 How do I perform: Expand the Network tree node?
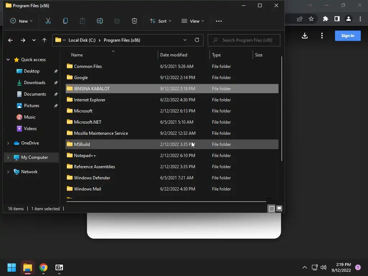[8, 172]
